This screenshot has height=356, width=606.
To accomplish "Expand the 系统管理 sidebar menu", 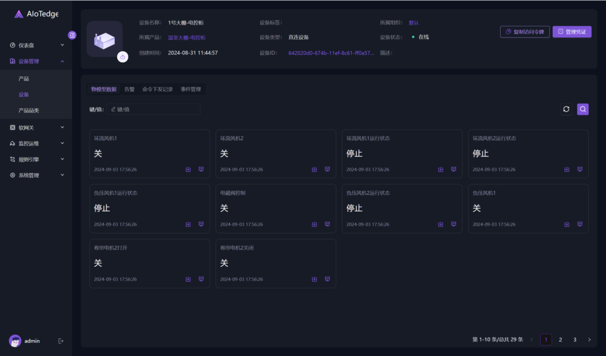I will coord(36,175).
